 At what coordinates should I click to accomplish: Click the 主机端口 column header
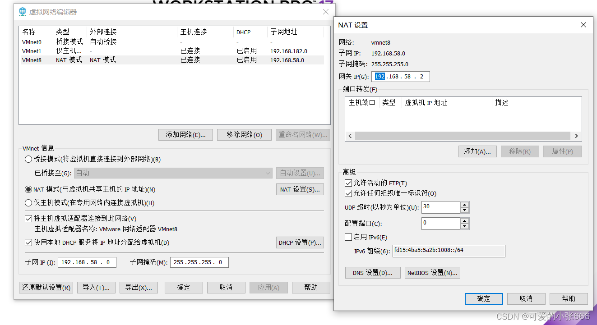pos(362,103)
